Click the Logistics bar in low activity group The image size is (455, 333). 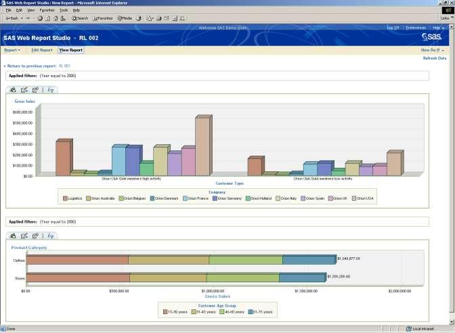(256, 166)
